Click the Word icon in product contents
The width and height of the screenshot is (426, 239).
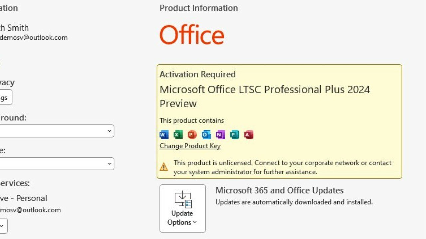[x=164, y=134]
